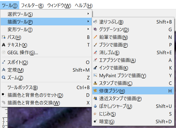This screenshot has height=128, width=176.
Task: Expand the Transform Tools (変形ツール) submenu
Action: [88, 29]
